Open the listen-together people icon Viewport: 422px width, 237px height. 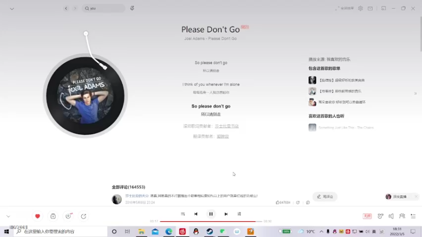402,216
